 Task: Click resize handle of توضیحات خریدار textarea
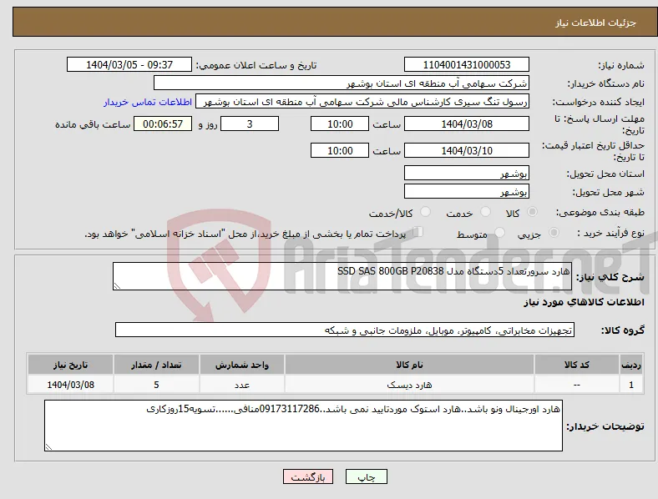pyautogui.click(x=48, y=447)
